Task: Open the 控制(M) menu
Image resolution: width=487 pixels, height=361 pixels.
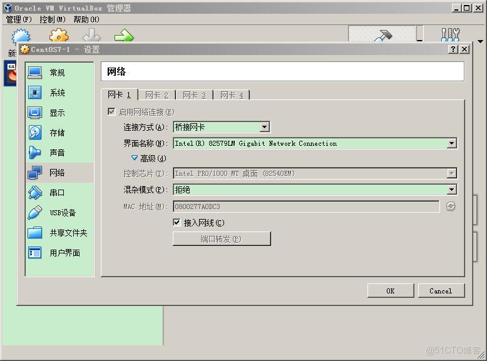Action: pos(53,19)
